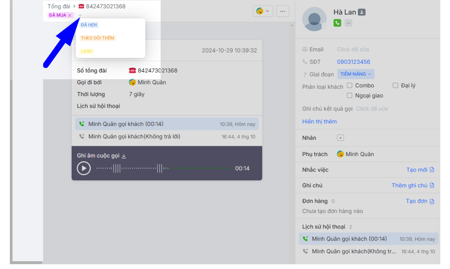
Task: Expand more fields via Hiển thị thêm
Action: pyautogui.click(x=319, y=122)
